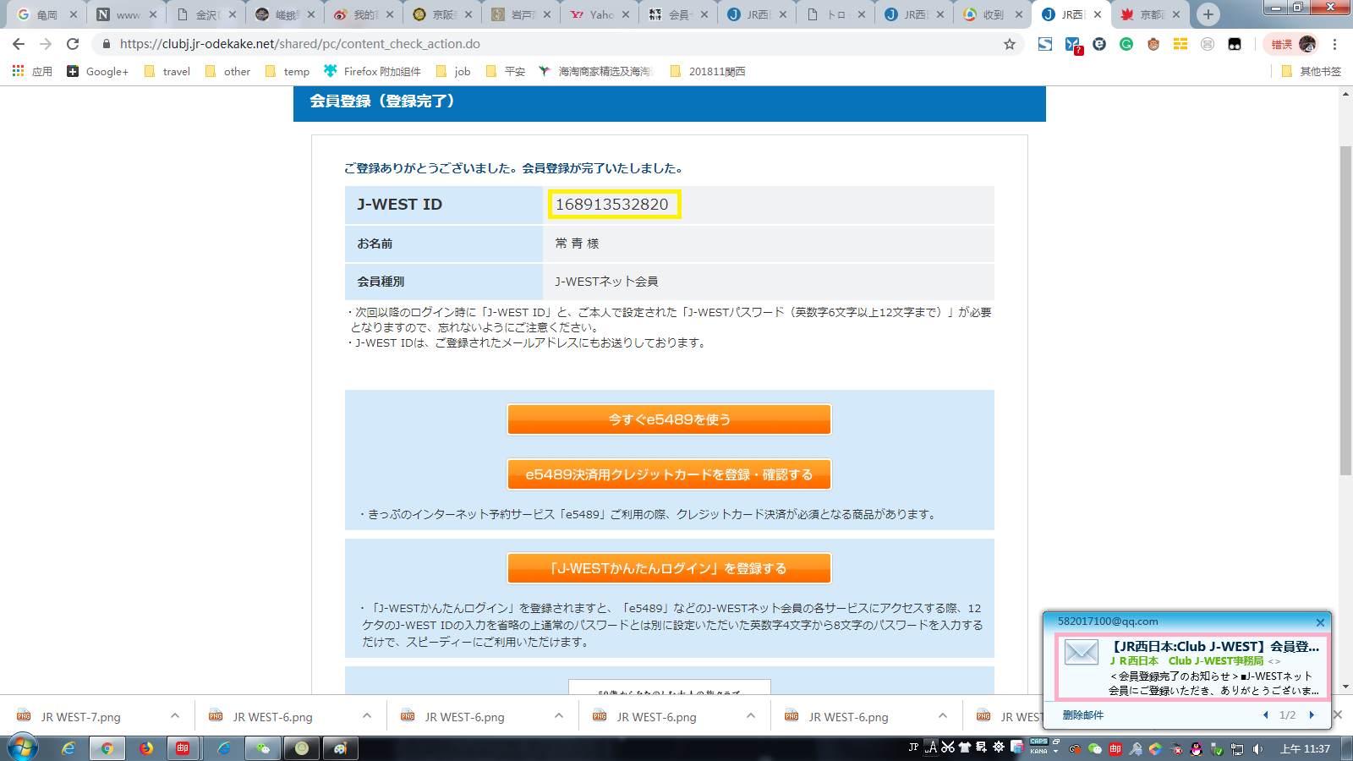Click the browser back arrow
Viewport: 1353px width, 761px height.
click(x=19, y=44)
